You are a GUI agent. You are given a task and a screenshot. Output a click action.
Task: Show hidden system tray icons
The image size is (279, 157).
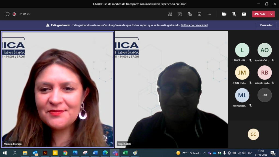[205, 153]
